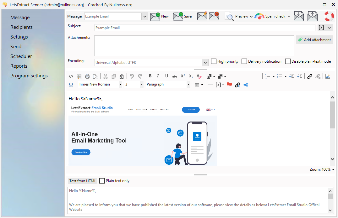
Task: Open the Times New Roman font dropdown
Action: 120,85
